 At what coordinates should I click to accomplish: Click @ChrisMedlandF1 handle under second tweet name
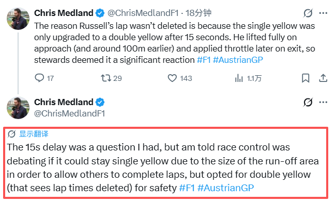pyautogui.click(x=70, y=113)
